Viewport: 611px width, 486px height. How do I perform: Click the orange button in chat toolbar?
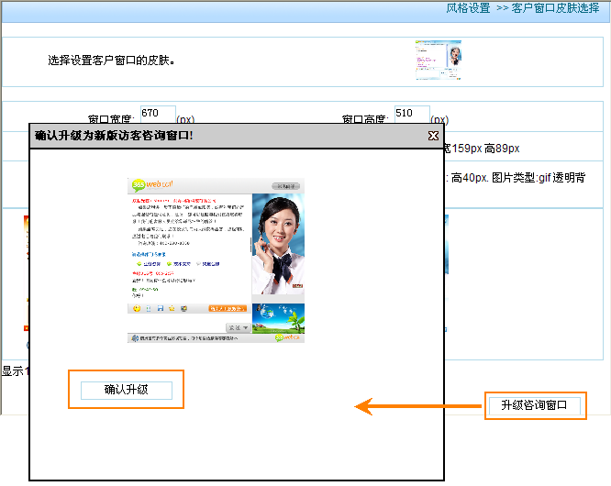(227, 309)
